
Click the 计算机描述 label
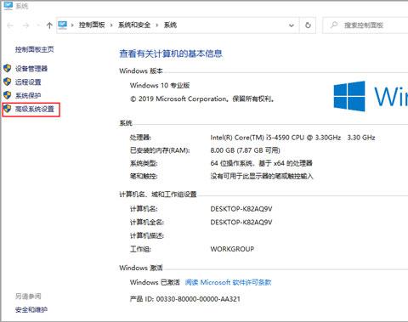[x=147, y=235]
